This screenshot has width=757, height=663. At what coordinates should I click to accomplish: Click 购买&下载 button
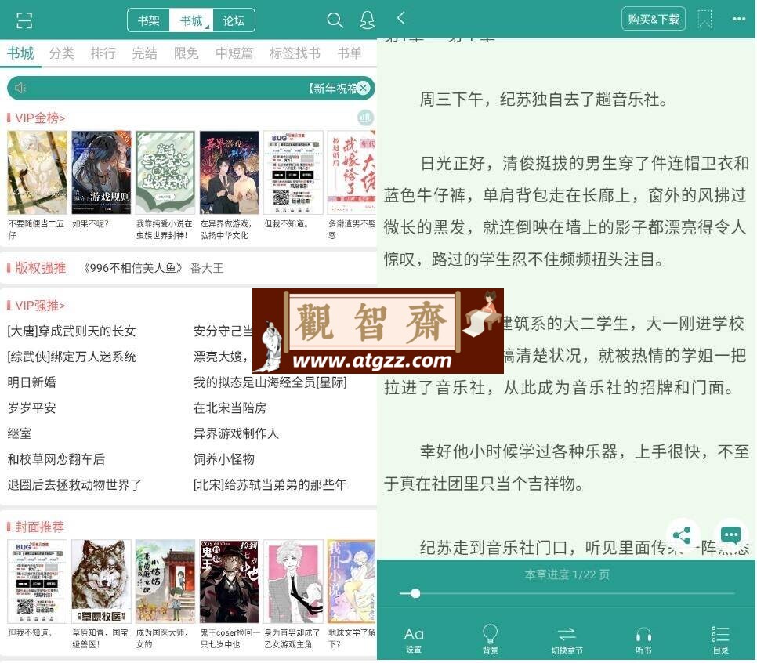click(654, 19)
